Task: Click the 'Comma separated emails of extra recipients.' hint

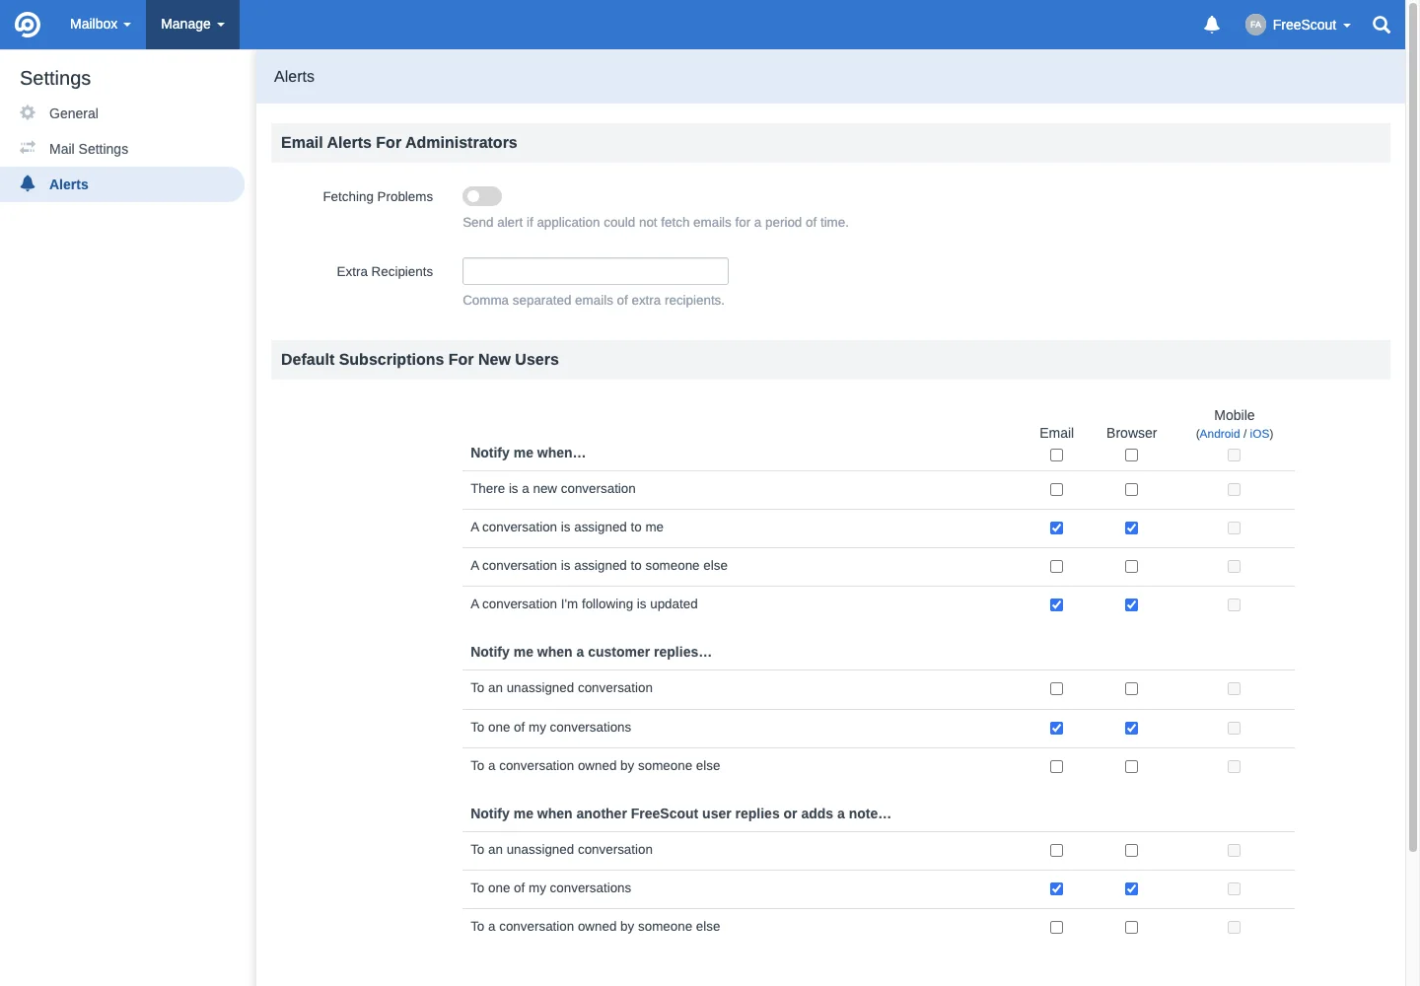Action: point(594,301)
